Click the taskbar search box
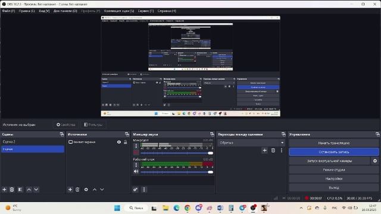 136,208
